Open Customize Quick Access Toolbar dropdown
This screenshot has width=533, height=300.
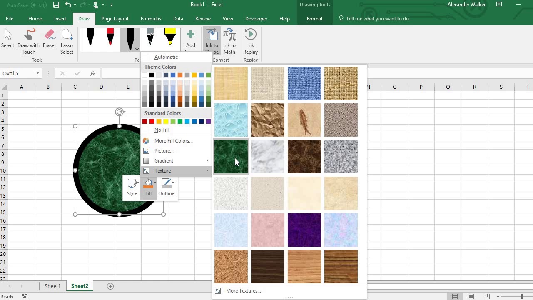point(111,5)
